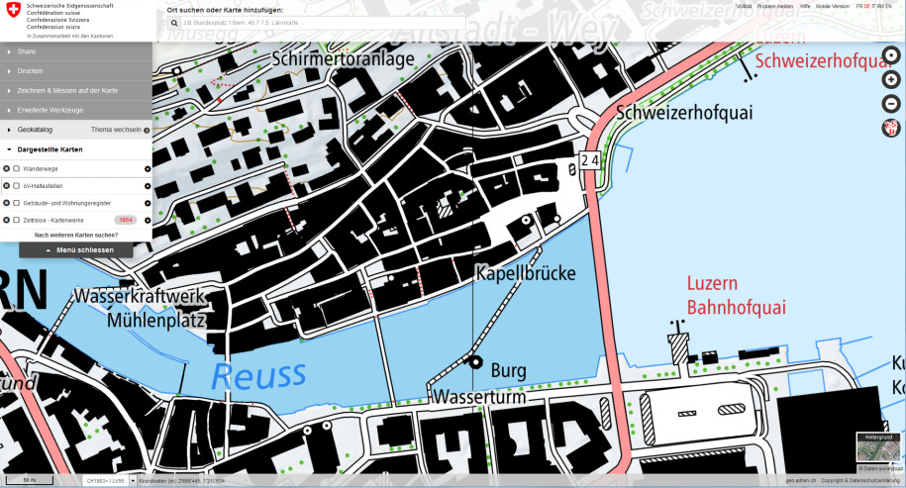
Task: Enable the Wanderwege layer checkbox
Action: 17,169
